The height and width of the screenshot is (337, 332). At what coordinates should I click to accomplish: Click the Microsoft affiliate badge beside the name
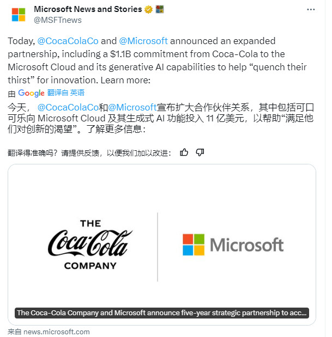tap(160, 9)
